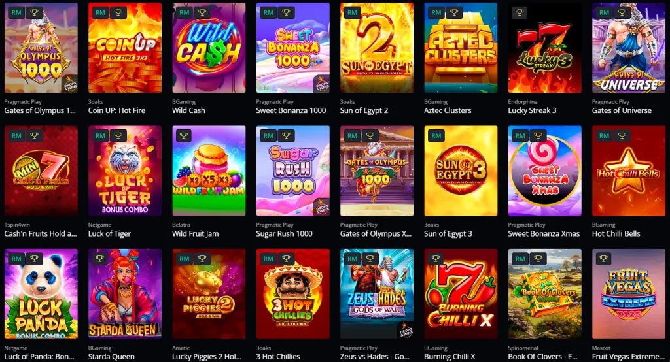The height and width of the screenshot is (362, 670).
Task: Click the trophy icon on Wild Fruit Jam
Action: [x=184, y=136]
